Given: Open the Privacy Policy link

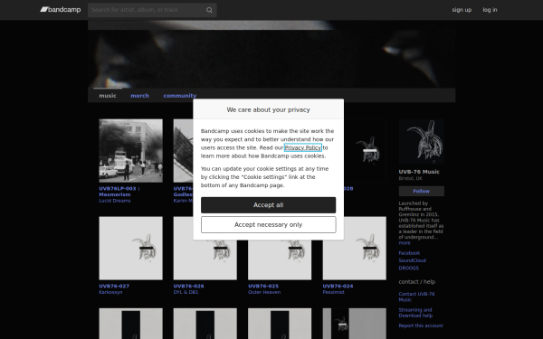Looking at the screenshot, I should pyautogui.click(x=303, y=147).
